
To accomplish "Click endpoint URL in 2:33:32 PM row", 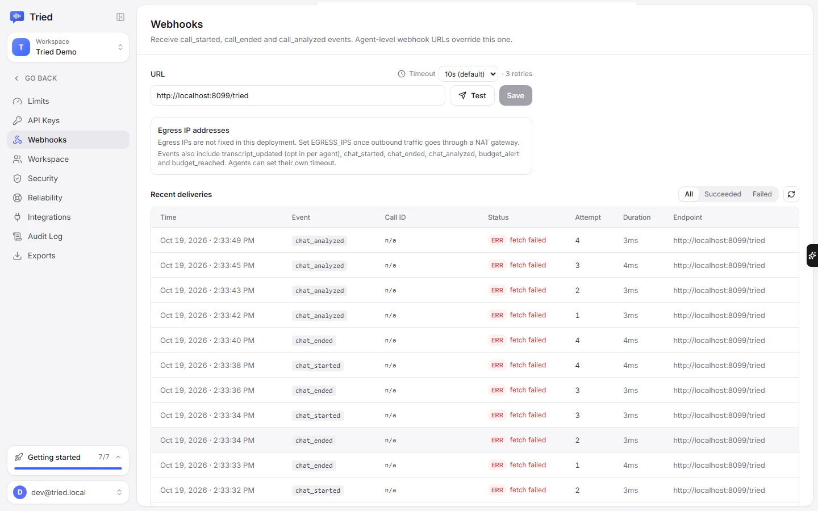I will (719, 490).
